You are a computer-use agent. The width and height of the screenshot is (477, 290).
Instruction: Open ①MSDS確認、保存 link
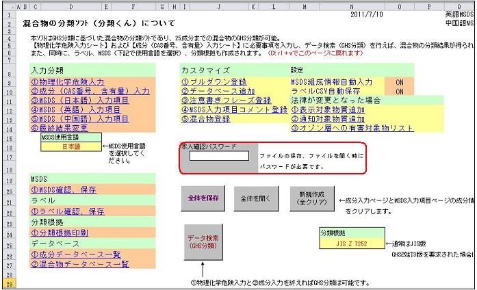click(x=64, y=189)
